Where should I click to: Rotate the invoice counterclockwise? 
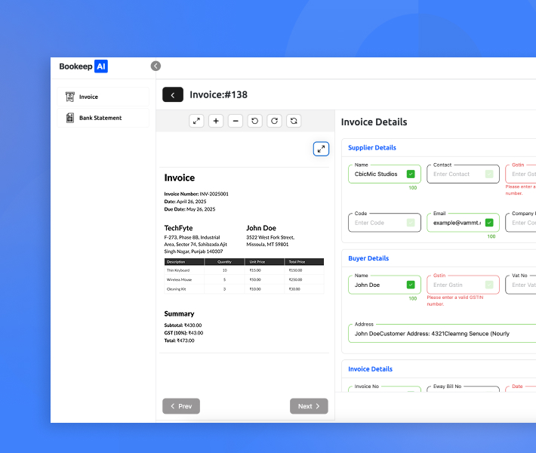pyautogui.click(x=255, y=121)
